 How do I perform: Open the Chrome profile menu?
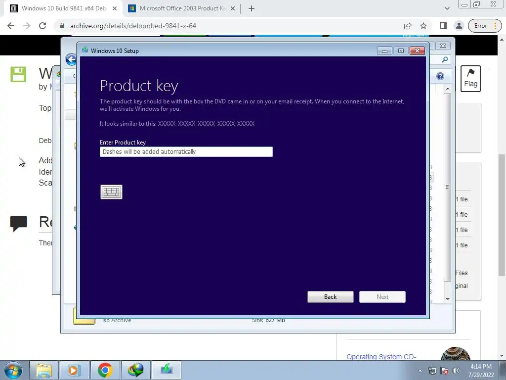point(459,26)
